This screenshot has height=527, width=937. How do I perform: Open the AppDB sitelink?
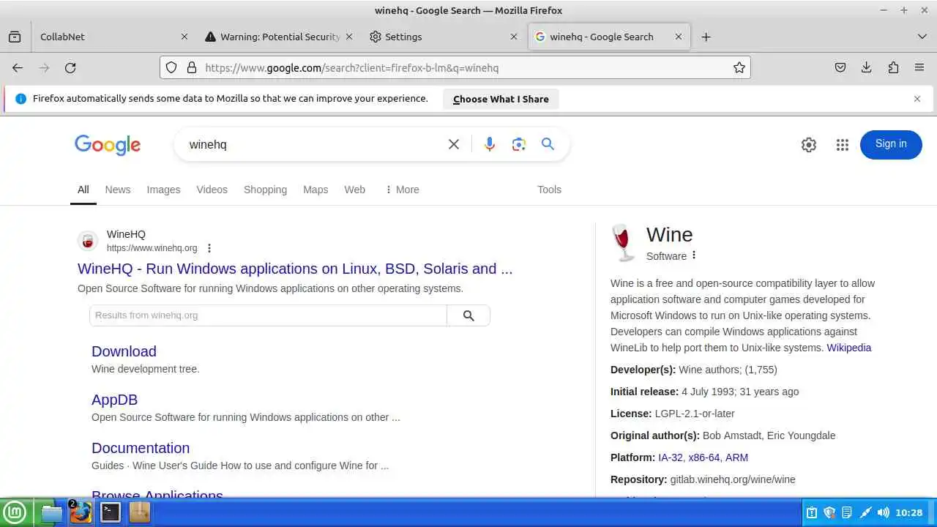(114, 400)
